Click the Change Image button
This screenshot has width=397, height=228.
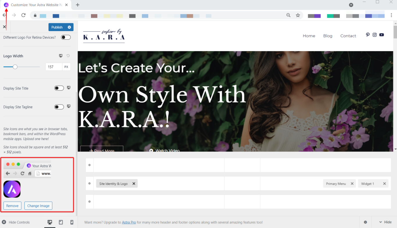tap(38, 206)
